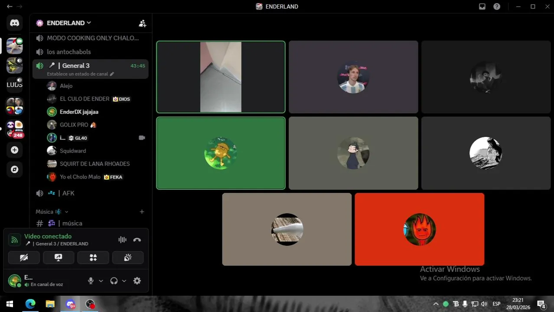
Task: Open user settings gear
Action: click(x=137, y=281)
